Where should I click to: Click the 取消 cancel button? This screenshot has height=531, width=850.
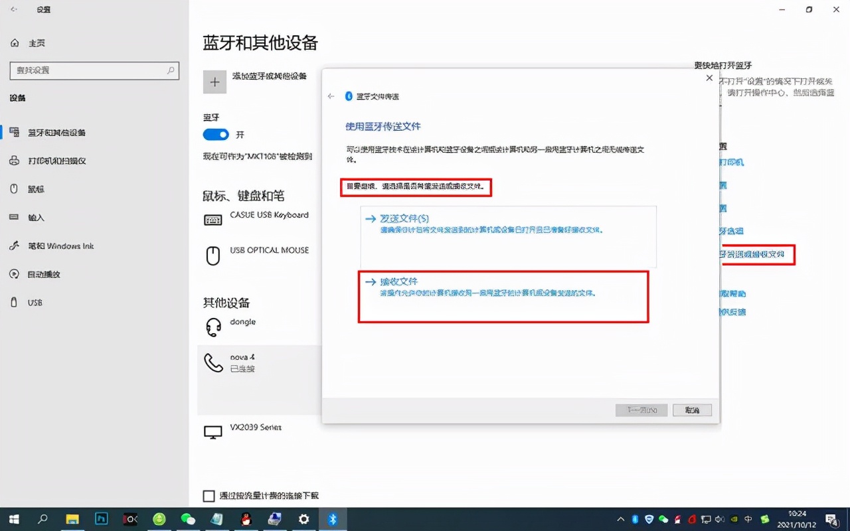(692, 410)
